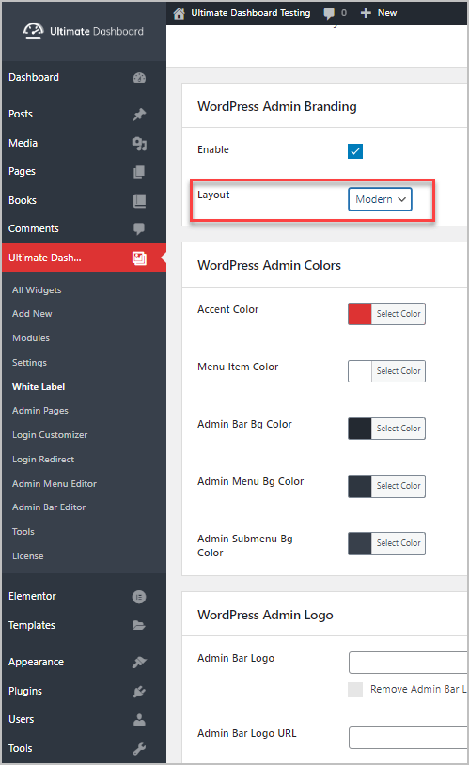Open Login Redirect submenu
The image size is (469, 765).
[x=43, y=460]
